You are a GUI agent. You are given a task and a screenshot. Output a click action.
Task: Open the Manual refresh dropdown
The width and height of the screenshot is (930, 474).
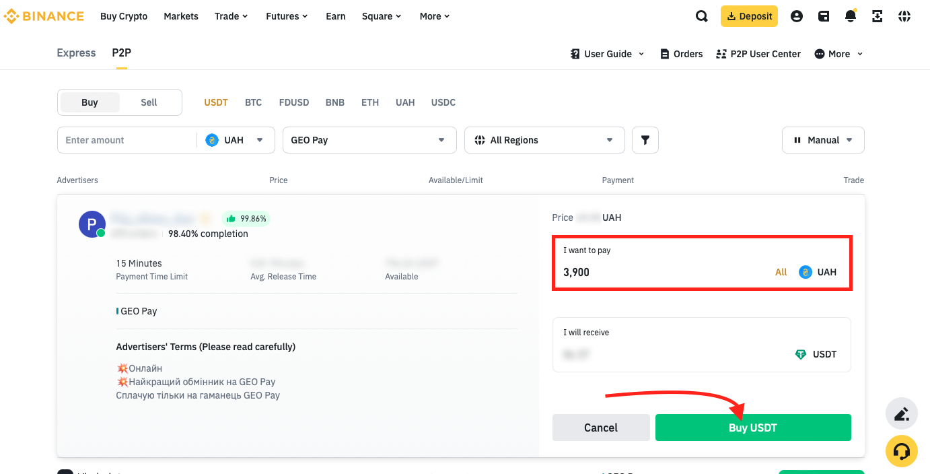(x=823, y=140)
